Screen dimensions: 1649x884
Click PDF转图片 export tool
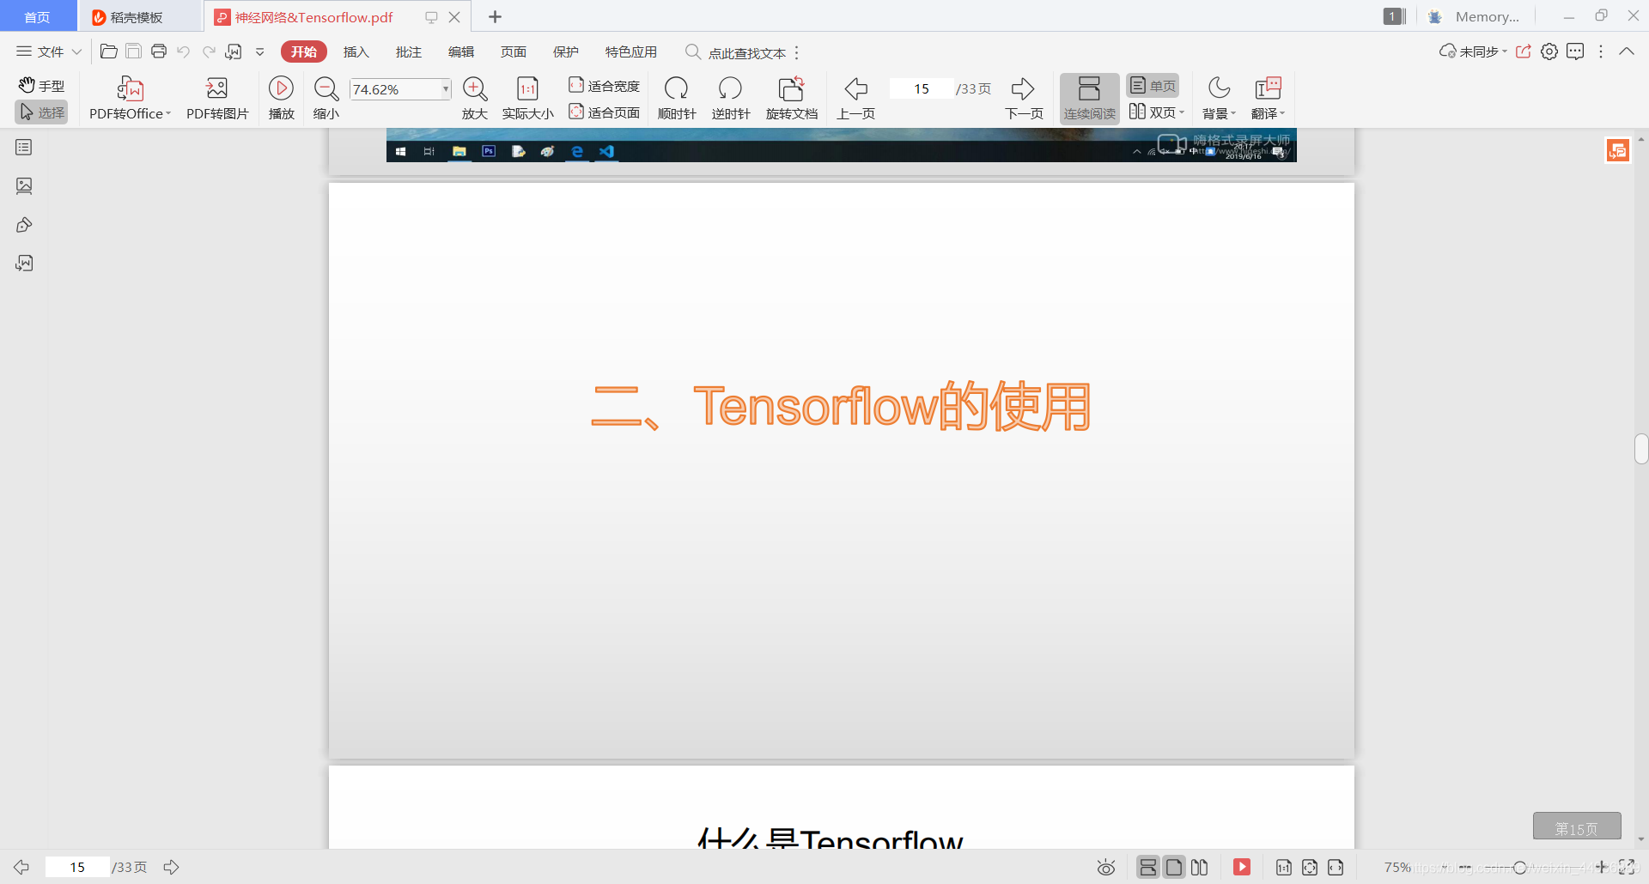(217, 99)
